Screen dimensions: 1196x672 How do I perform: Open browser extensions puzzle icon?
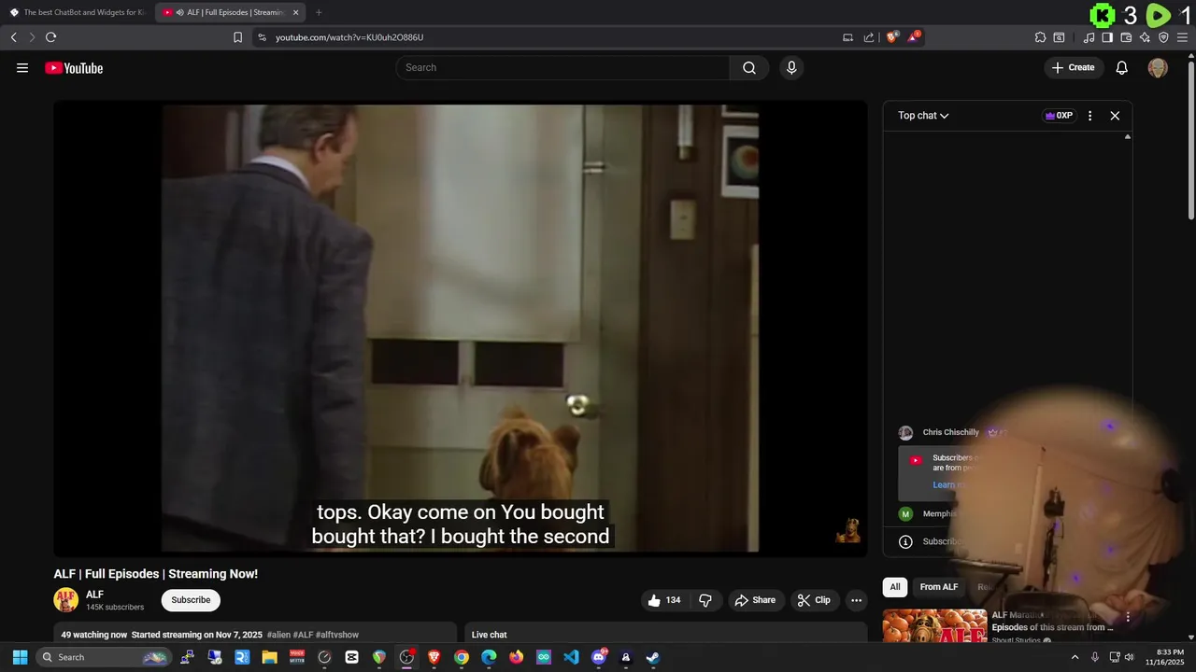pyautogui.click(x=1040, y=37)
